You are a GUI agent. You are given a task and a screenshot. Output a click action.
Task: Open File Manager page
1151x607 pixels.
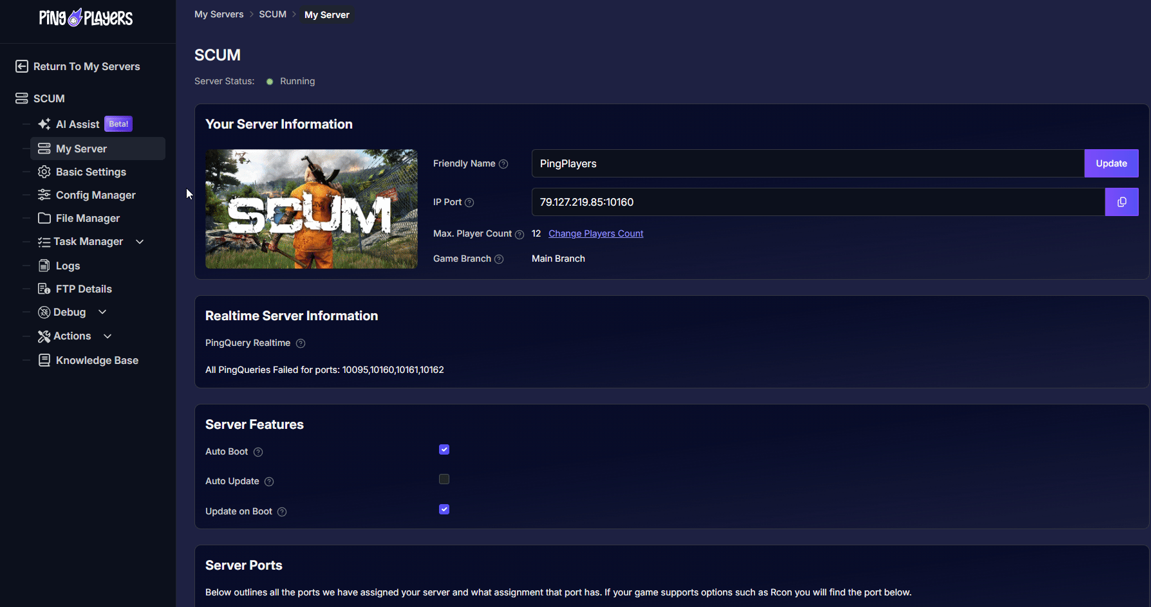coord(88,218)
